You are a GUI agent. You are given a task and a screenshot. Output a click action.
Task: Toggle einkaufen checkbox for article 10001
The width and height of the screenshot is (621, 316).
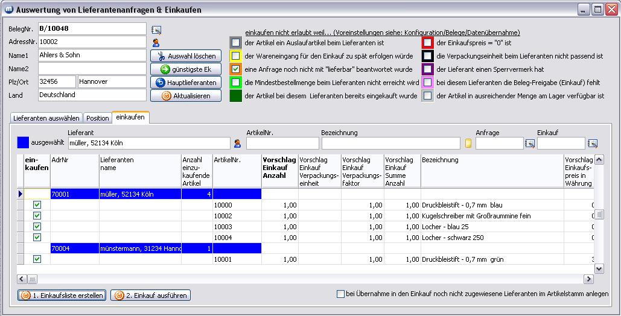coord(37,259)
